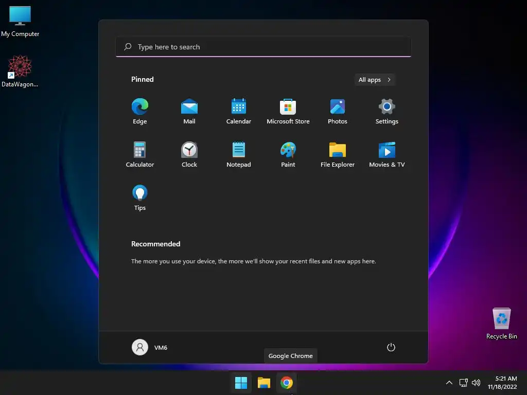This screenshot has height=395, width=527.
Task: Open the Edge browser from pinned apps
Action: (x=140, y=111)
